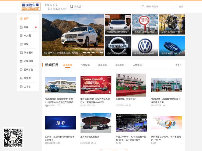Open the blue 速看 thumbnail

coord(61,123)
